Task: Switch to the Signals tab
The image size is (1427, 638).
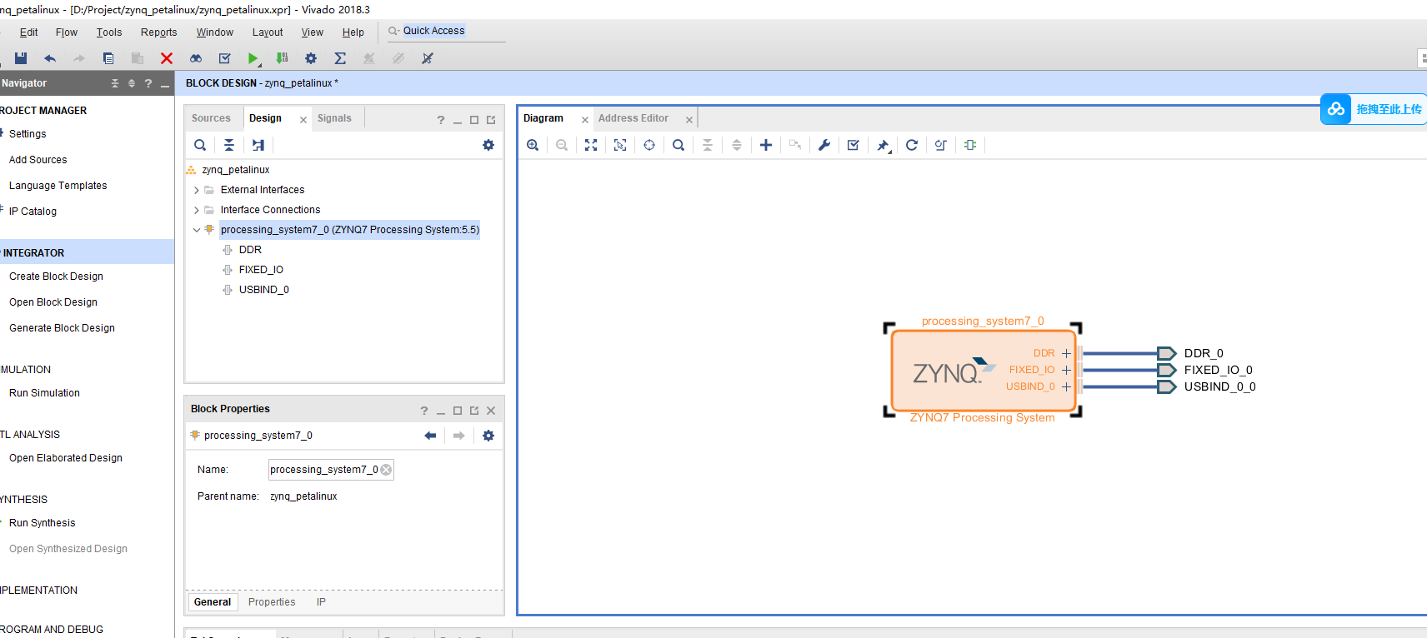Action: 334,118
